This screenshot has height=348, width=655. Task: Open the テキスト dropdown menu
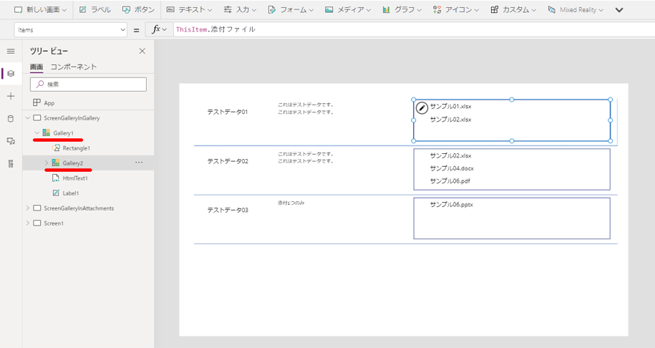tap(189, 9)
